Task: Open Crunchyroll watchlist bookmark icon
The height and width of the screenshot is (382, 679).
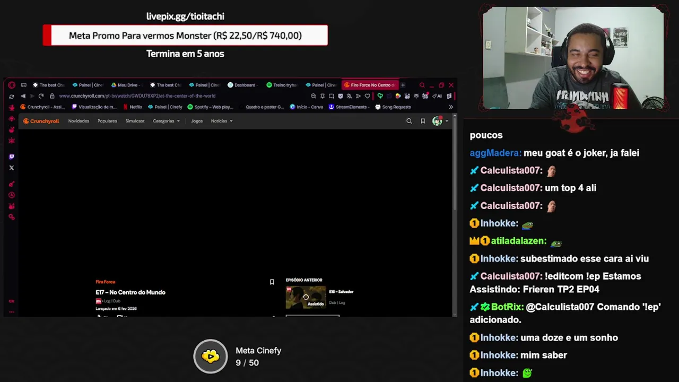Action: coord(423,121)
